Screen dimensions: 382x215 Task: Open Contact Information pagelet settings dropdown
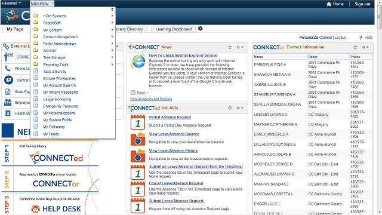click(365, 47)
